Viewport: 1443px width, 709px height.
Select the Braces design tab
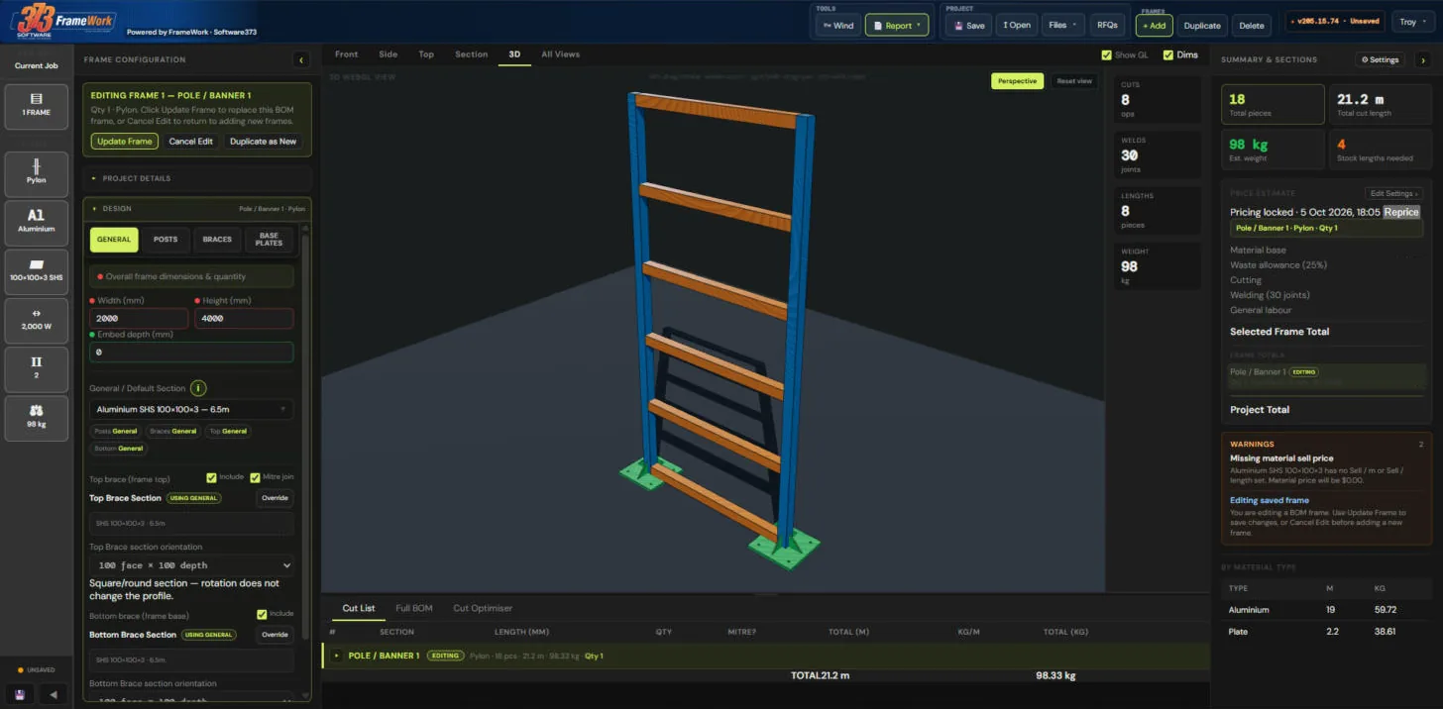[x=217, y=240]
